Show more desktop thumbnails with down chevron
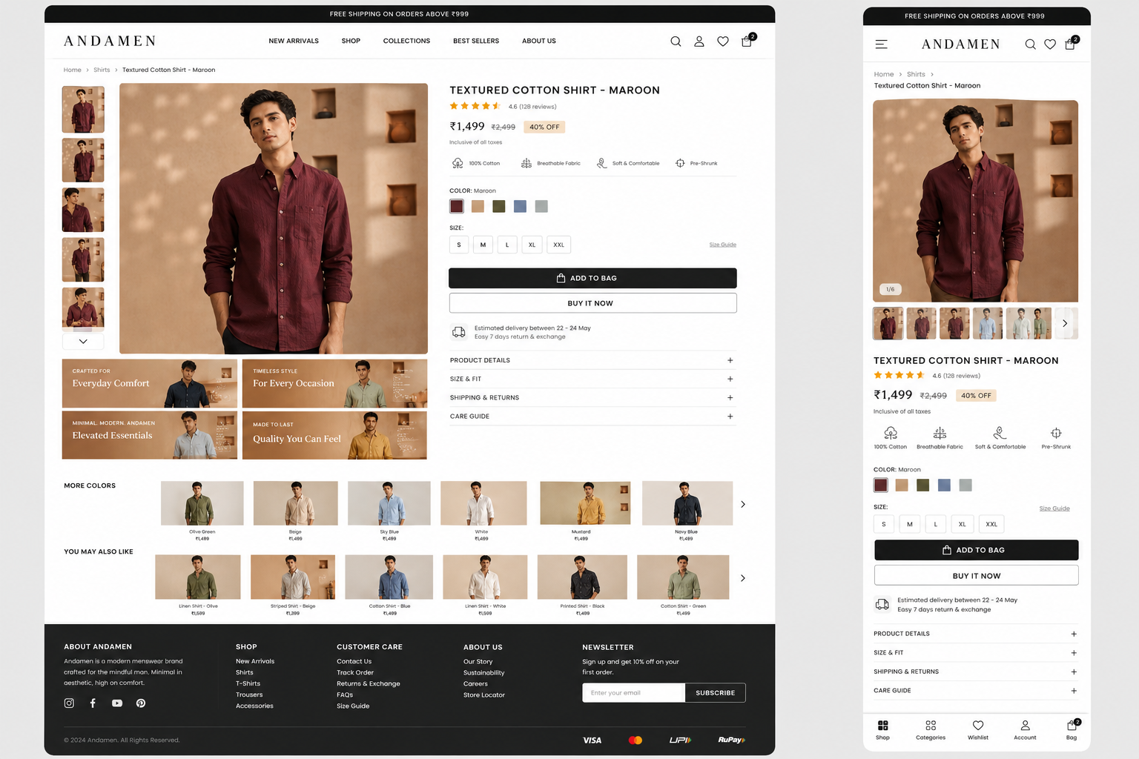This screenshot has height=759, width=1139. coord(83,341)
